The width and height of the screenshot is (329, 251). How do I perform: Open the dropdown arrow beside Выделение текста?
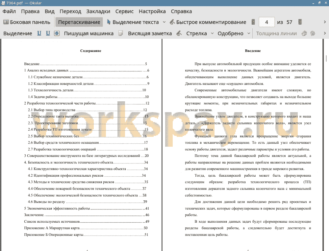(x=164, y=22)
